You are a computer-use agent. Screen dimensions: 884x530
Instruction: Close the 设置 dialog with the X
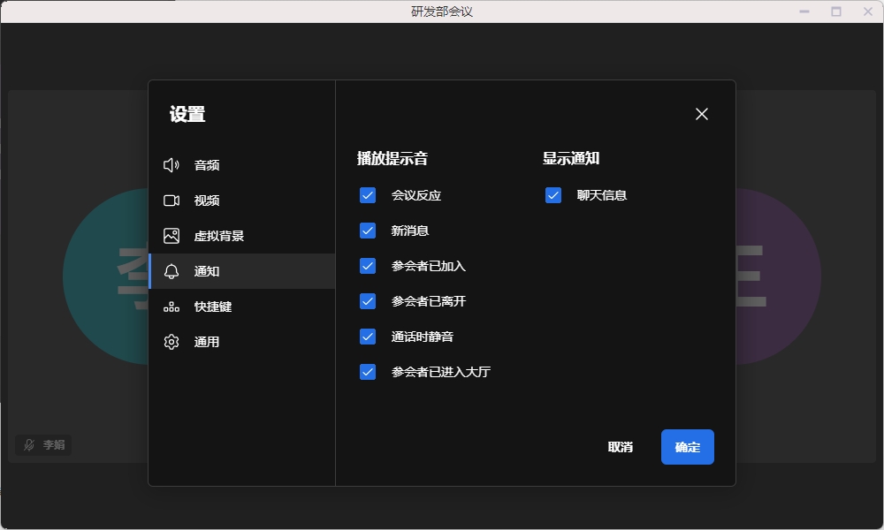pyautogui.click(x=702, y=114)
